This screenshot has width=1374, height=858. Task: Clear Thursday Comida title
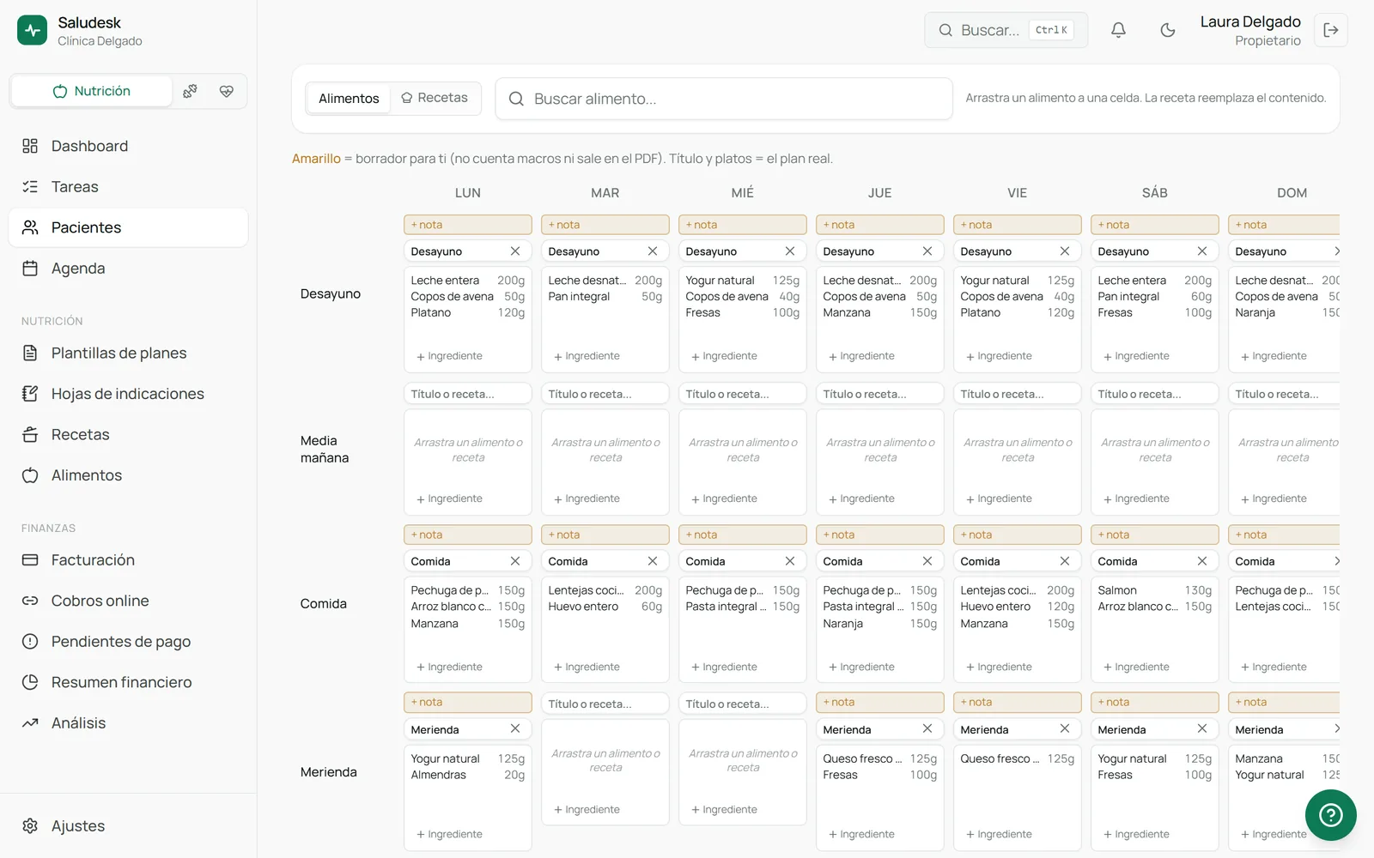click(x=927, y=561)
